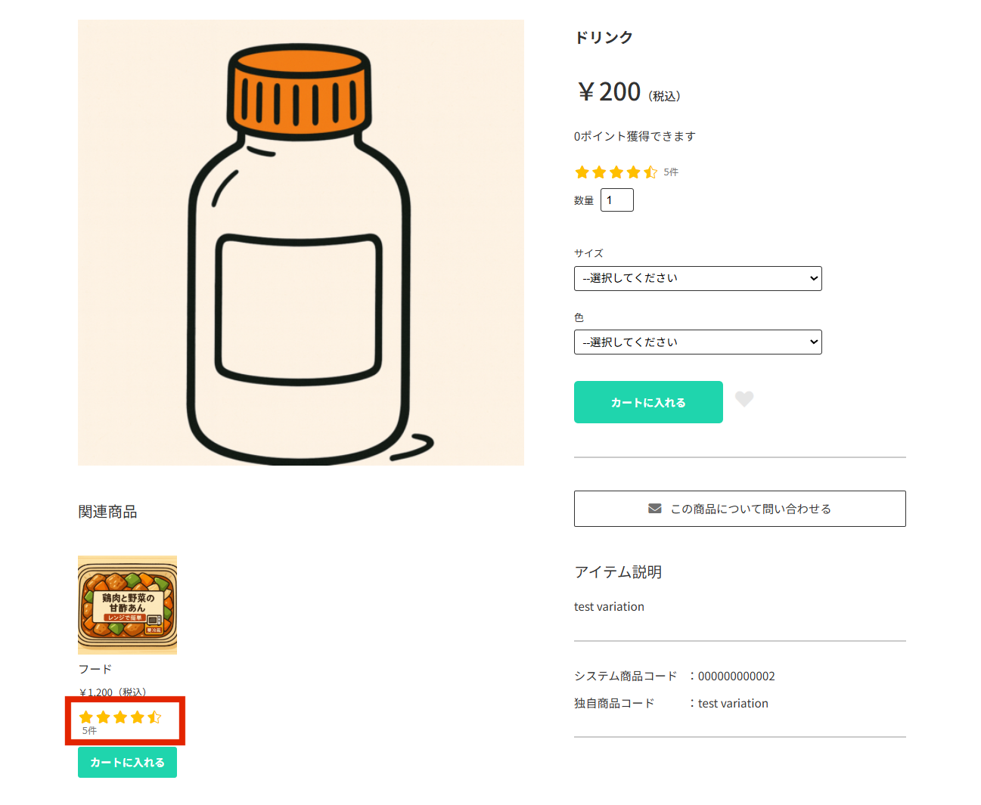
Task: Open the related food product thumbnail
Action: tap(127, 605)
